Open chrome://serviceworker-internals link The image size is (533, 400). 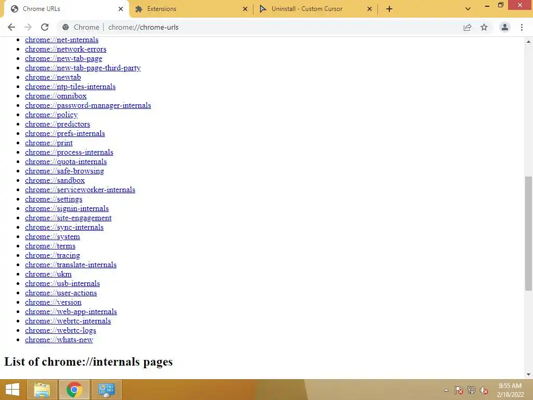coord(80,190)
